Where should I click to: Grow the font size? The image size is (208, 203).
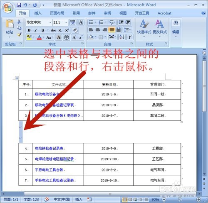pyautogui.click(x=74, y=37)
